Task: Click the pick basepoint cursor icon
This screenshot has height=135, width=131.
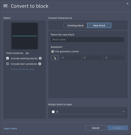Action: click(x=55, y=58)
